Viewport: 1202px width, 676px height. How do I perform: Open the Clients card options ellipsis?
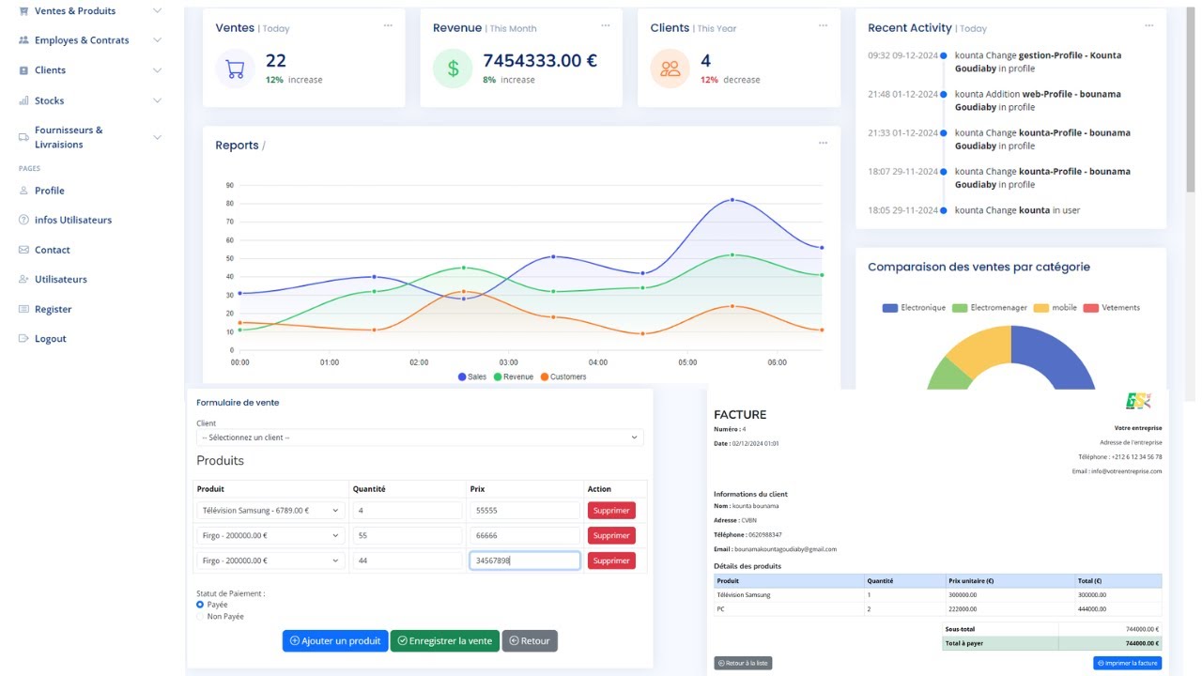(823, 25)
